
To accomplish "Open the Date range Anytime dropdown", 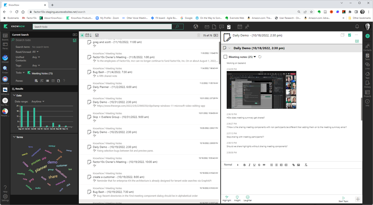I will coord(38,101).
